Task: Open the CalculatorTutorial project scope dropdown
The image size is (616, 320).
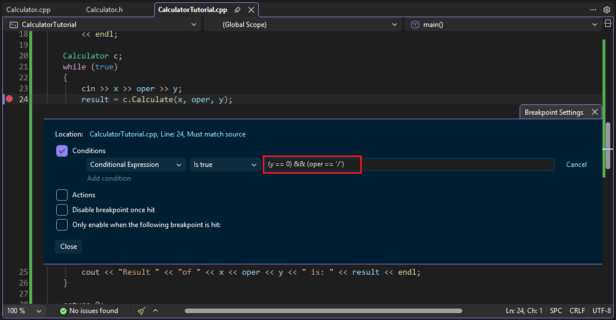Action: pyautogui.click(x=103, y=25)
